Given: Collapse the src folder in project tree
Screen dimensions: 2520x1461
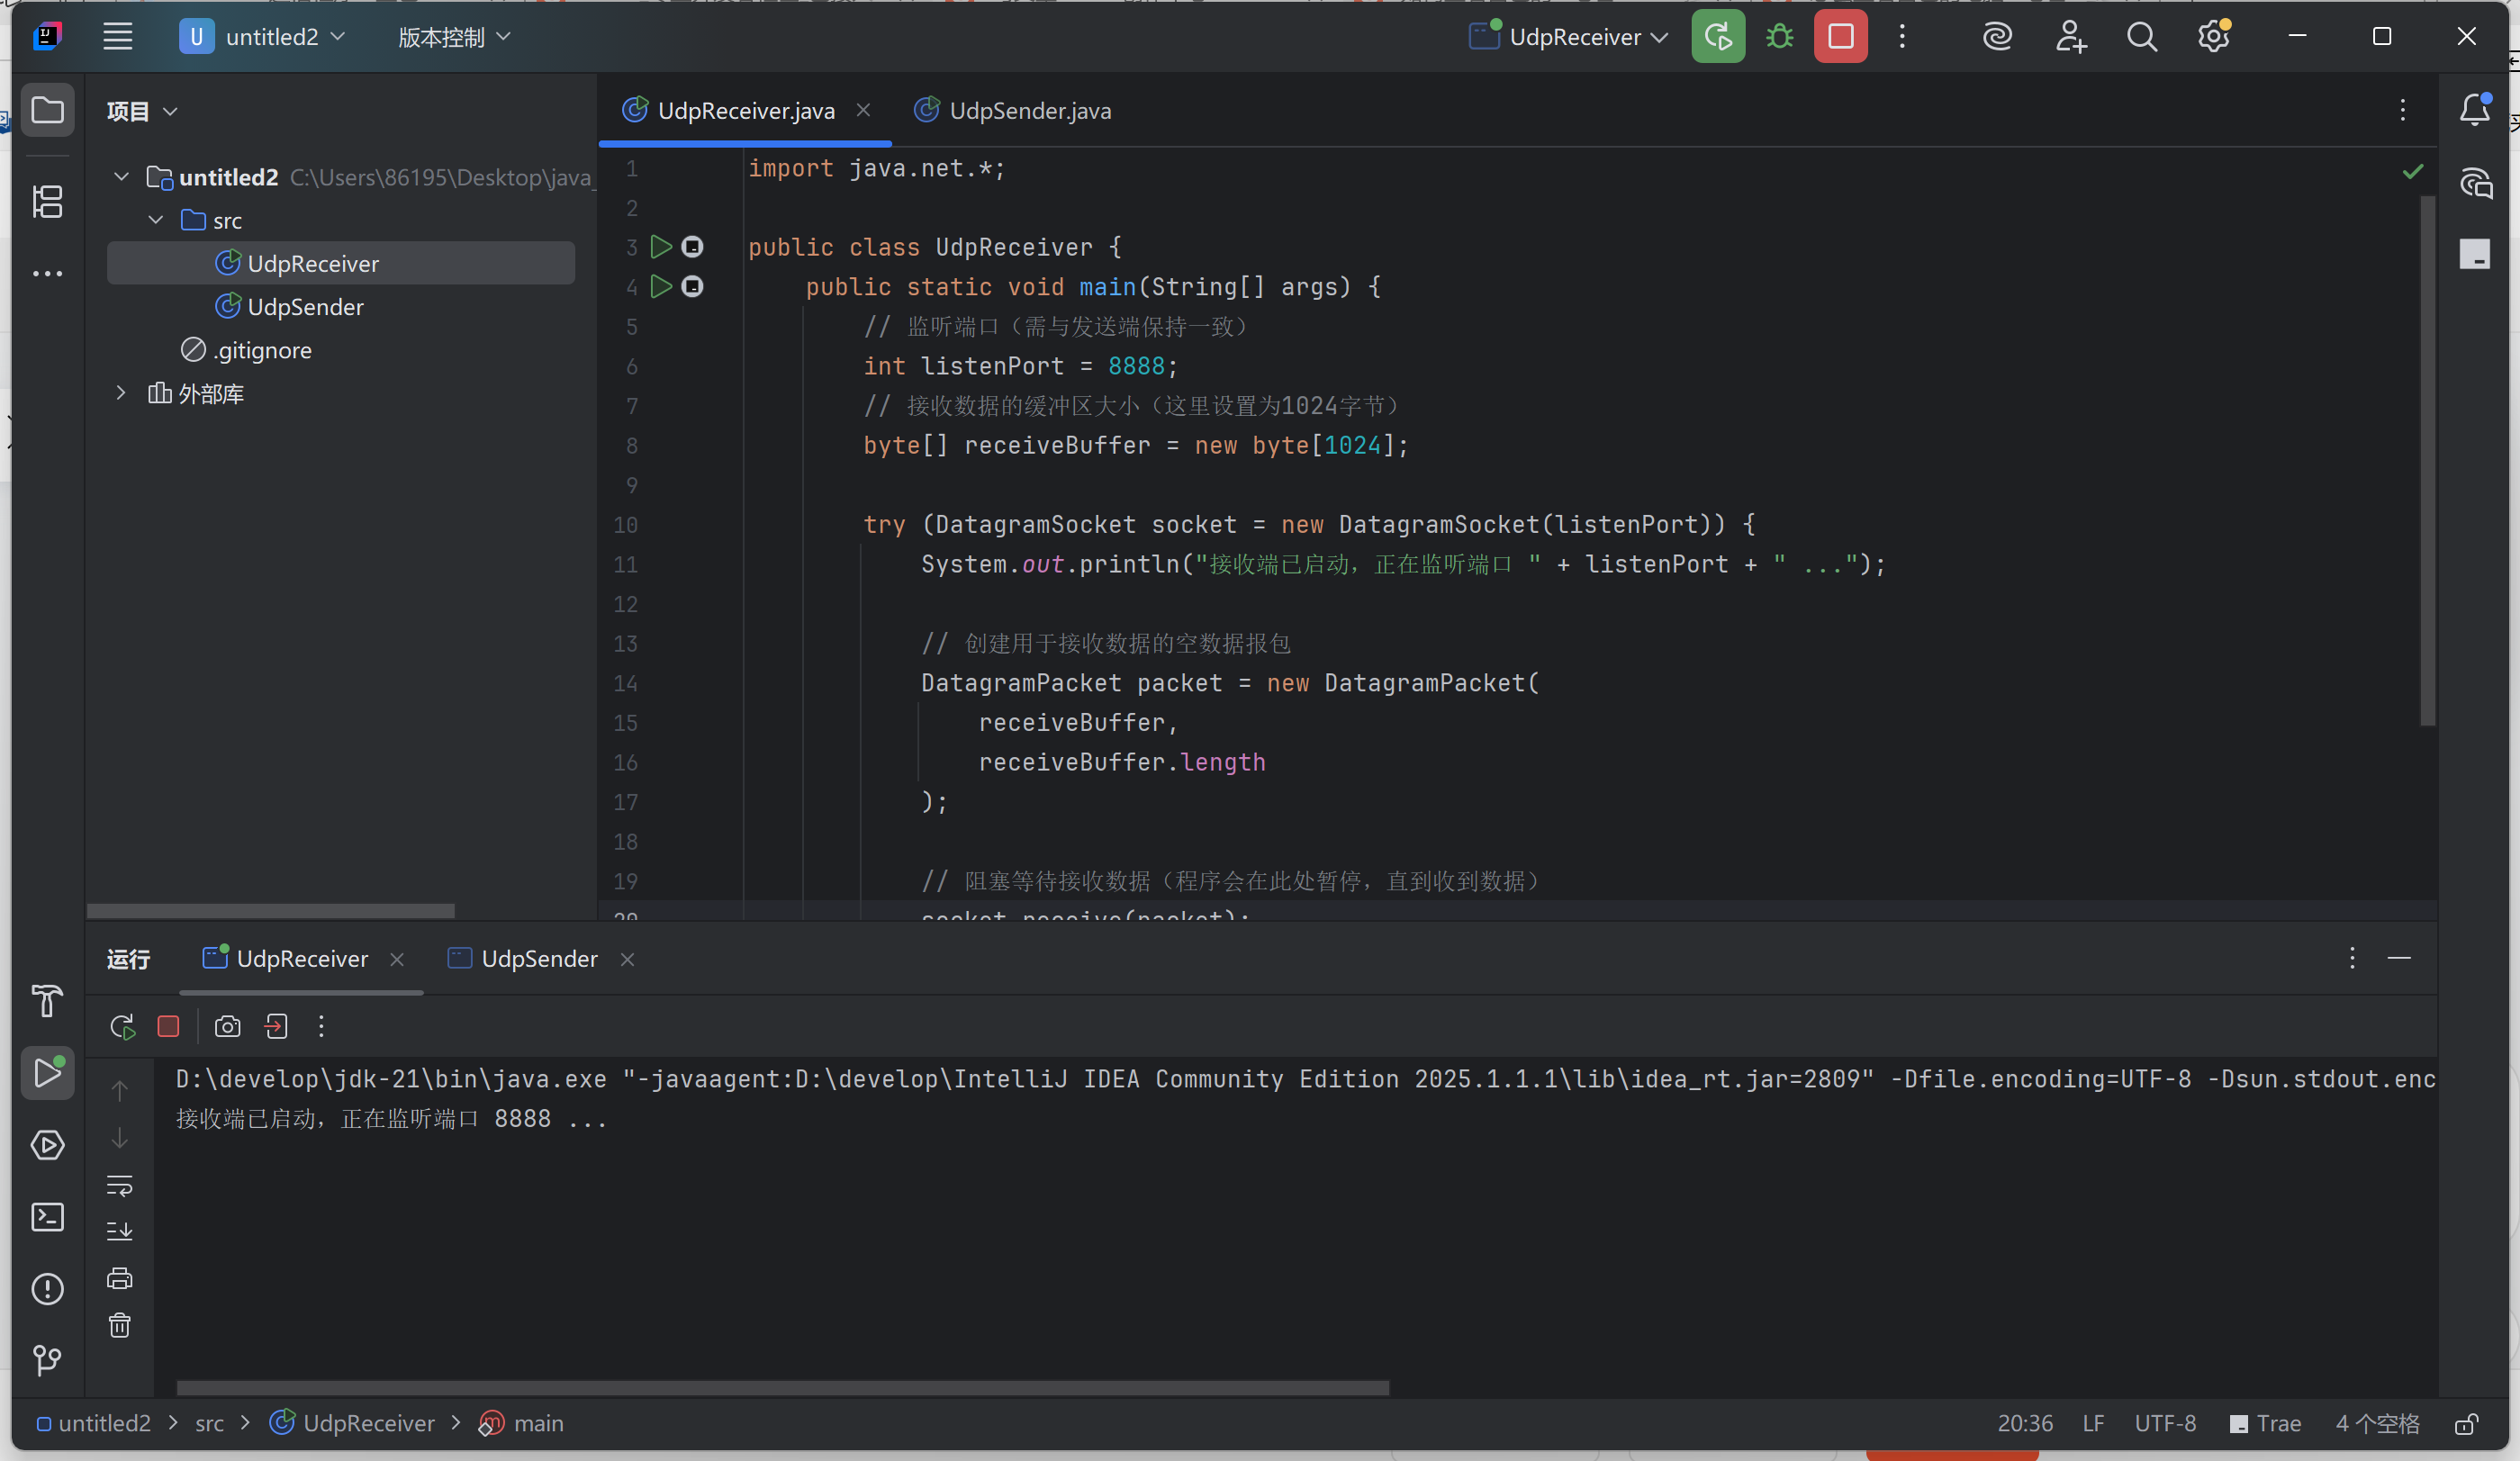Looking at the screenshot, I should pos(156,220).
